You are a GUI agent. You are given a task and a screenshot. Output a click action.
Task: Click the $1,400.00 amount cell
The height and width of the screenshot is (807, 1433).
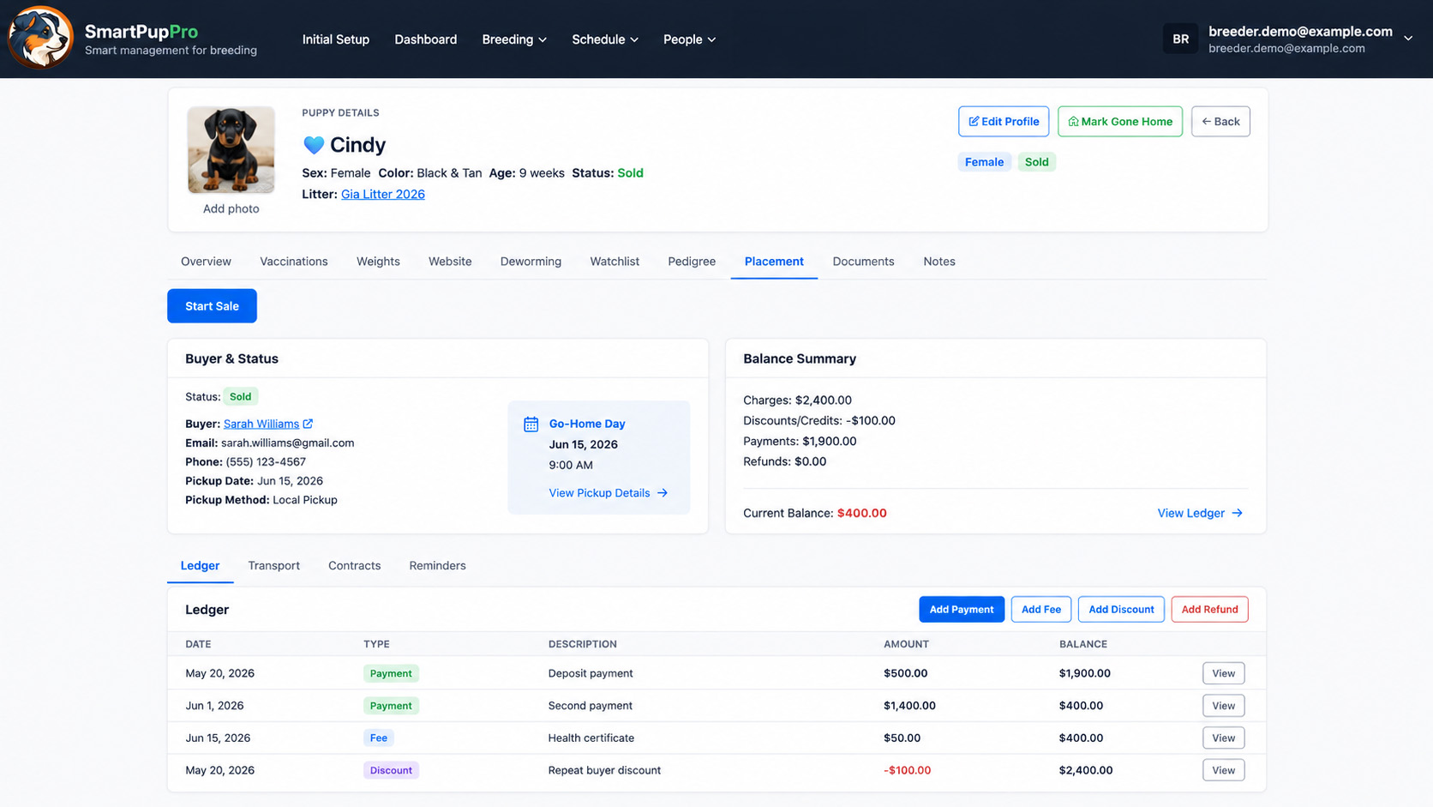[x=909, y=706]
